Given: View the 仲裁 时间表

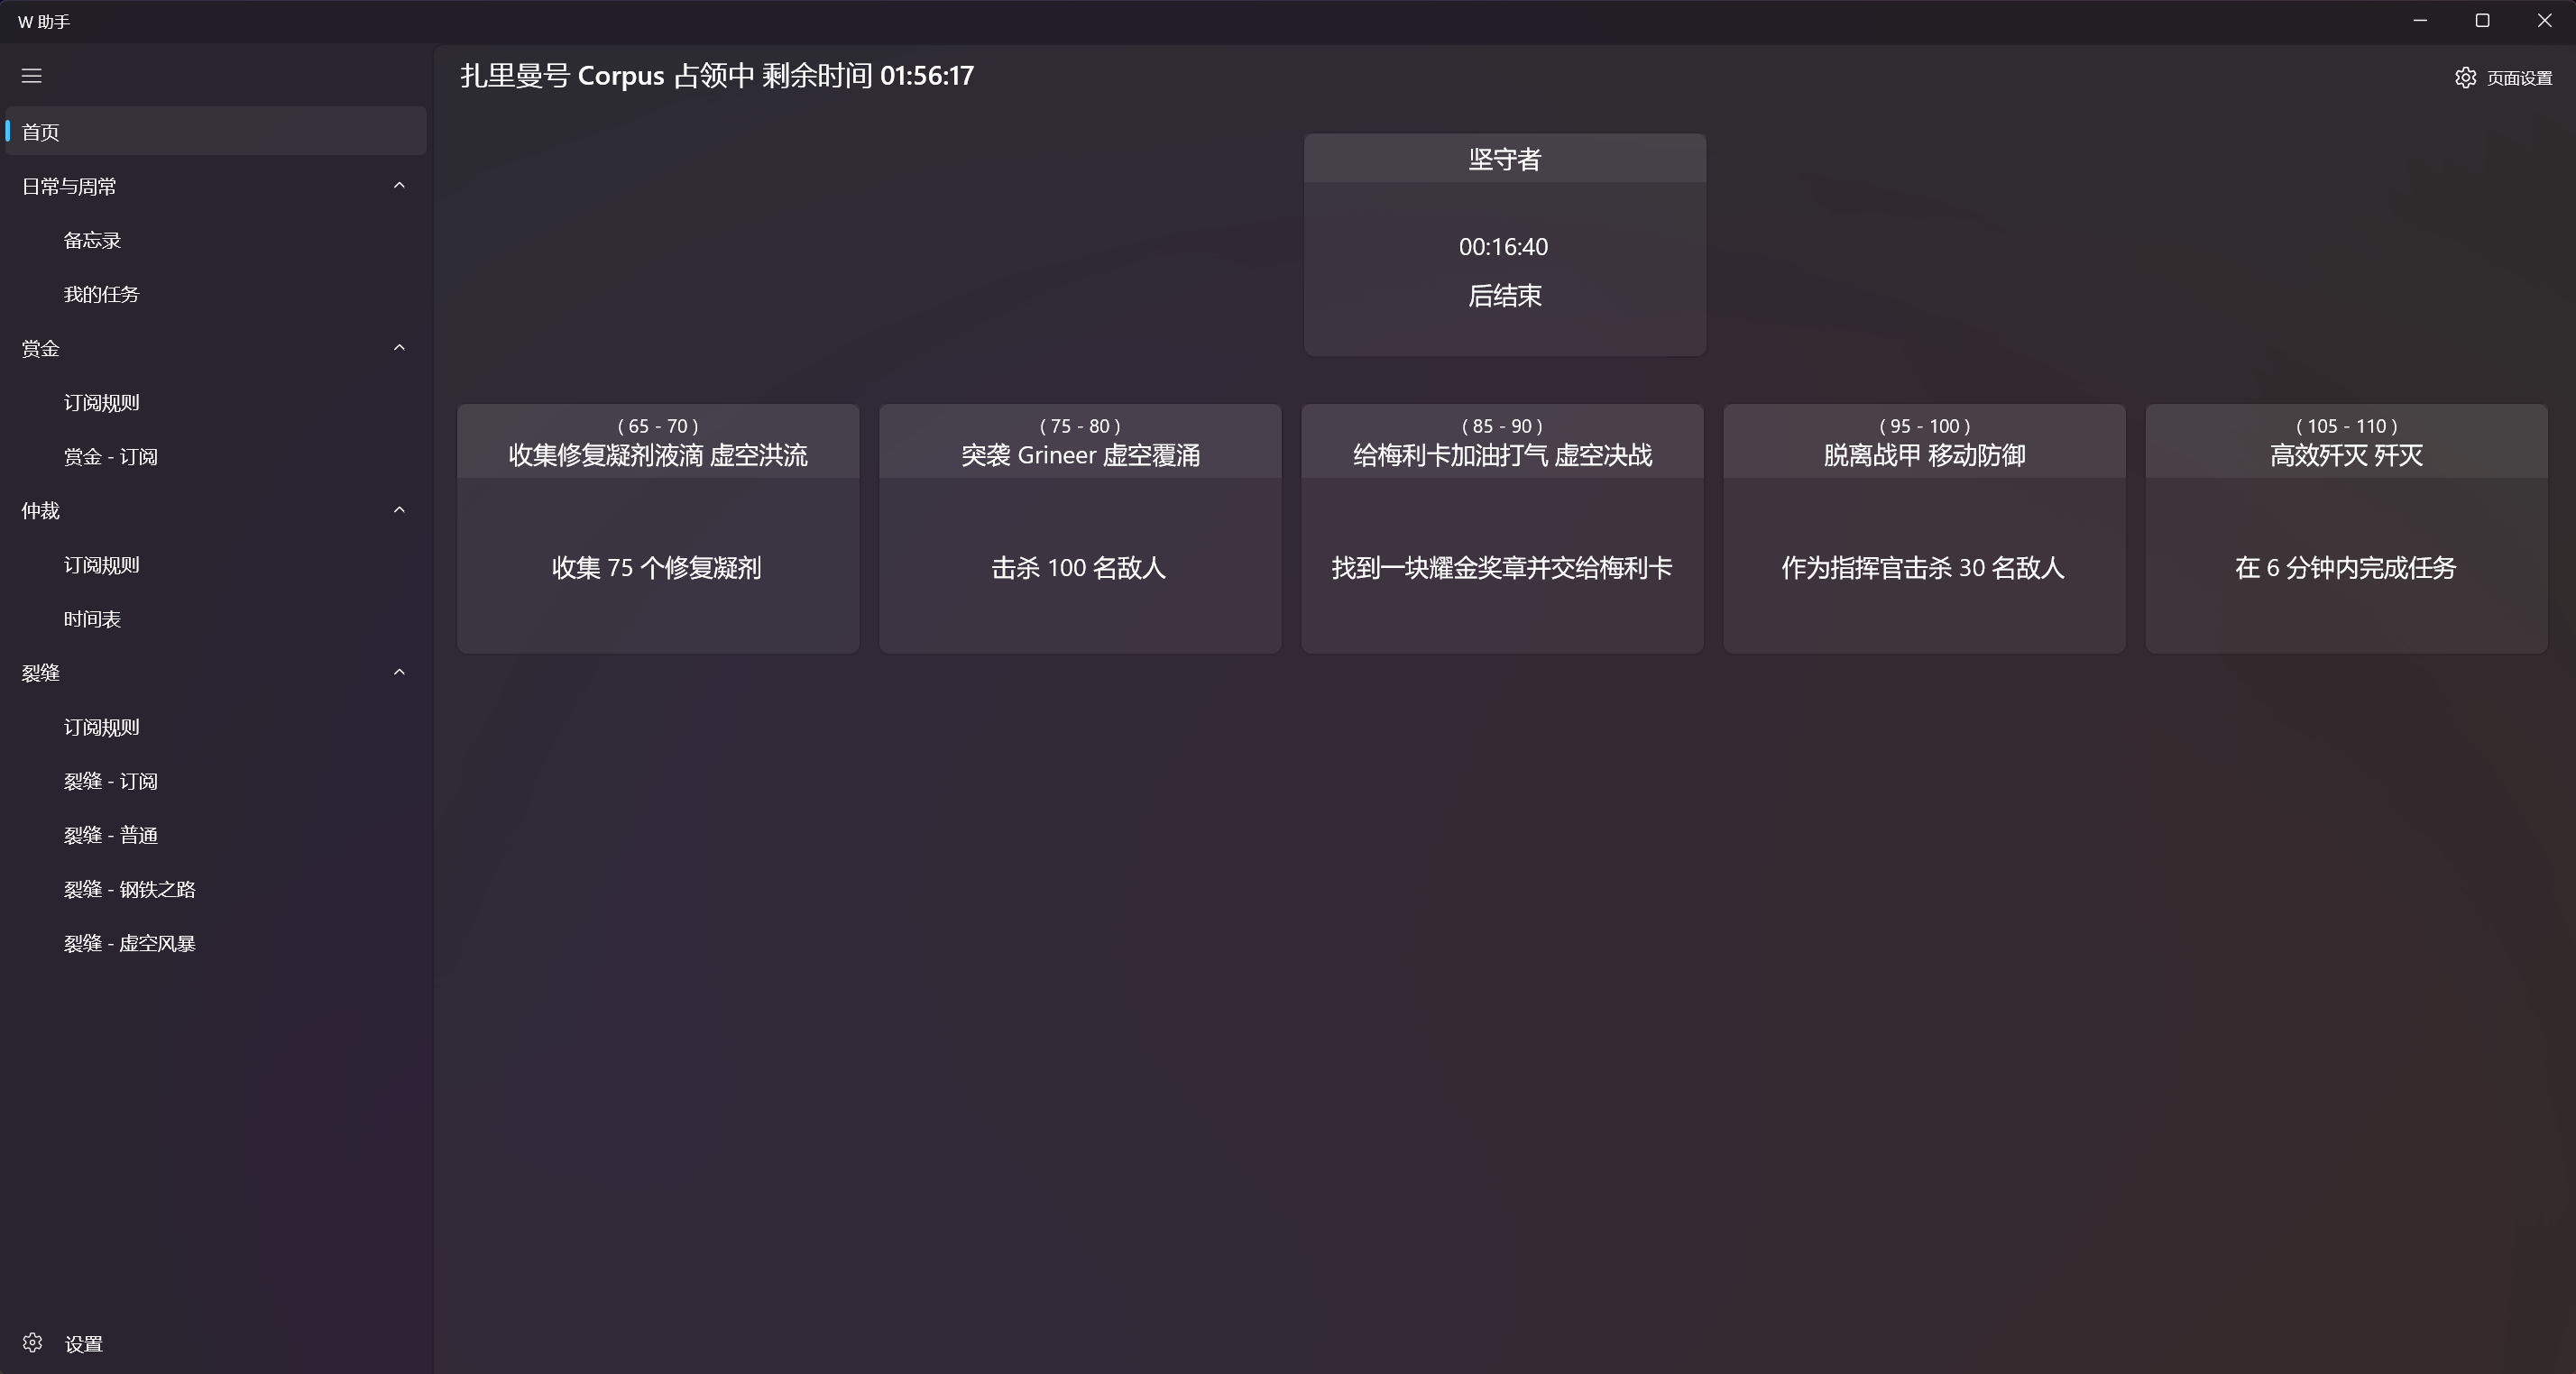Looking at the screenshot, I should (91, 618).
